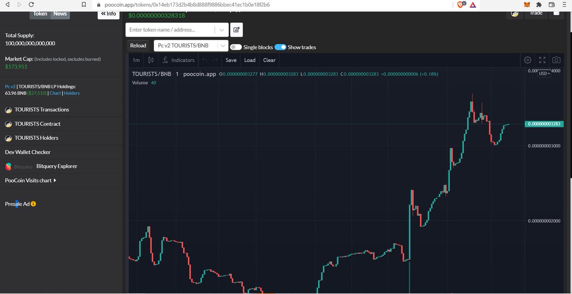This screenshot has width=572, height=294.
Task: Click the TOURISTS/BNB chart title
Action: (151, 74)
